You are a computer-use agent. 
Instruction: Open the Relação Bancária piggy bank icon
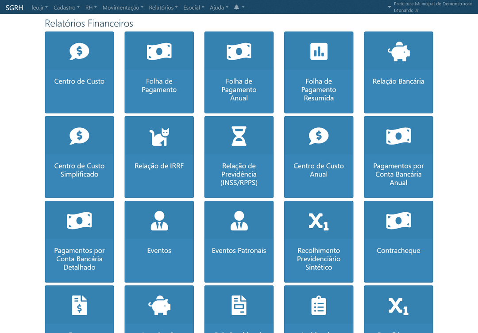tap(398, 51)
